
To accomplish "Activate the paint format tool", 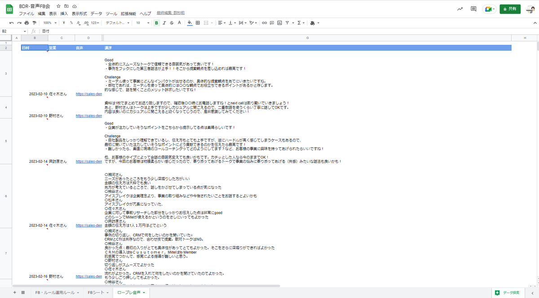I will (34, 22).
